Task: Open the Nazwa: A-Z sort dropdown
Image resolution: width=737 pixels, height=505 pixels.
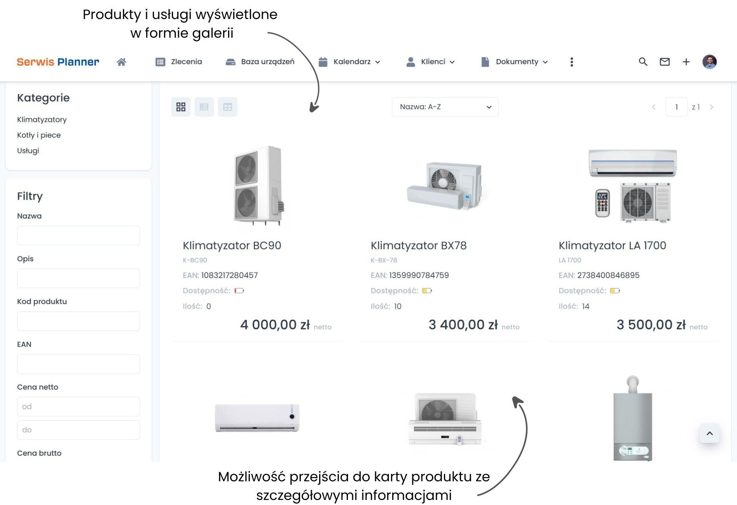Action: coord(445,107)
